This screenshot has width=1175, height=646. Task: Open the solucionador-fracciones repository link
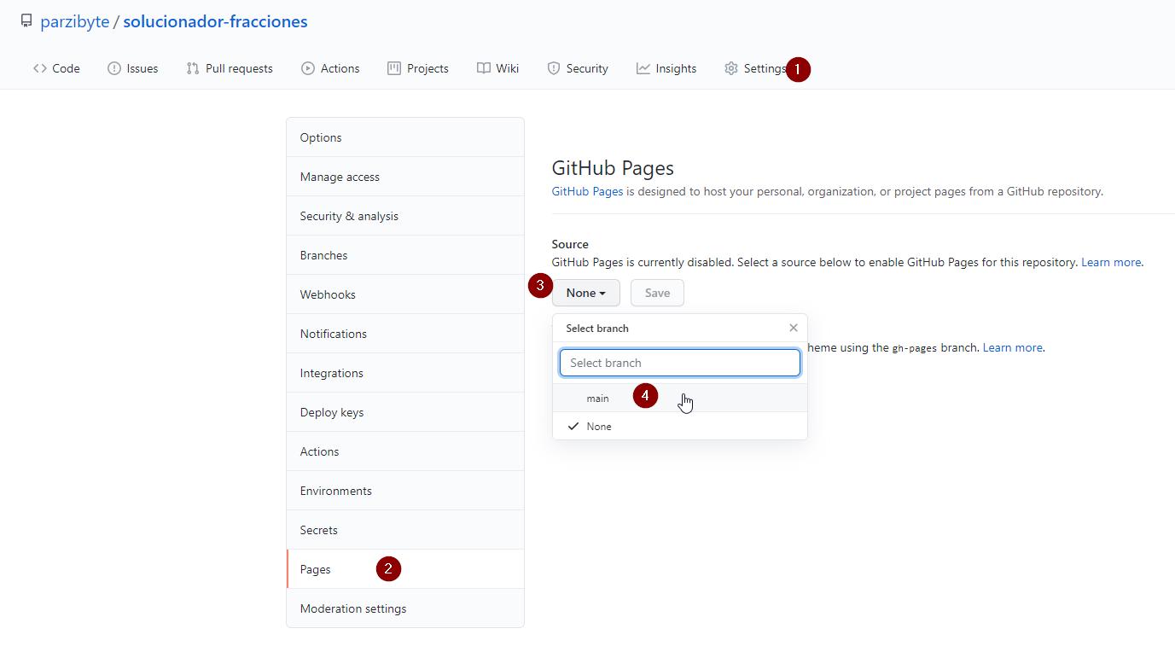pos(215,21)
